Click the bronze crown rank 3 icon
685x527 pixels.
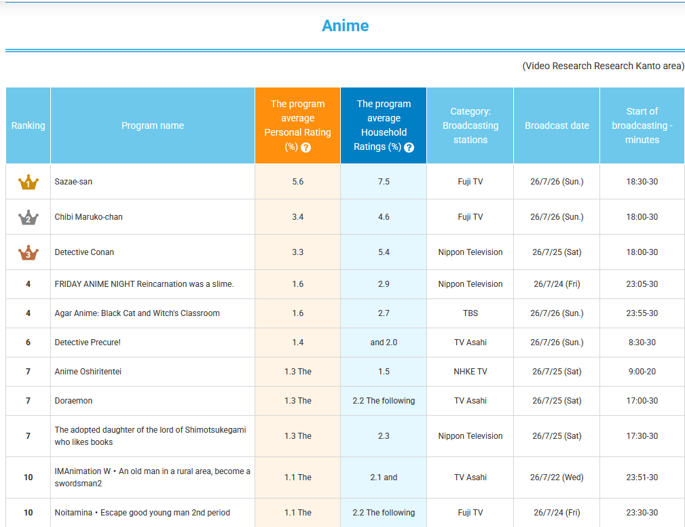pos(29,252)
